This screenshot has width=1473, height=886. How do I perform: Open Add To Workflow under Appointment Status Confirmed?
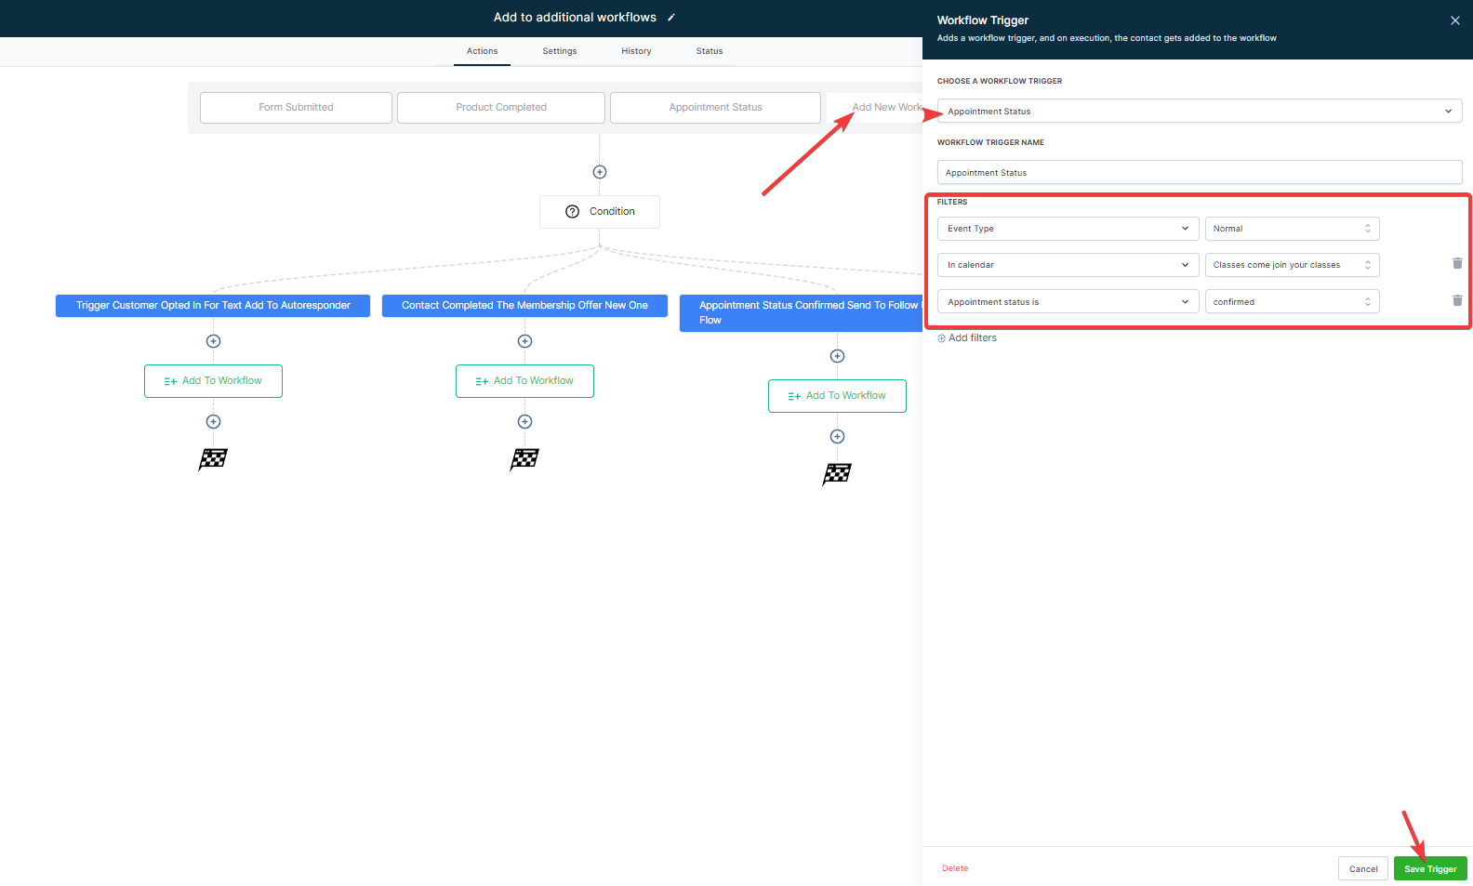pyautogui.click(x=837, y=396)
